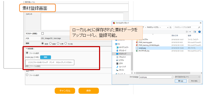Open the ダウンロード folder in sidebar
209x102 pixels.
tap(121, 50)
